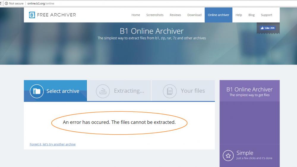Click the Not secure info icon
297x167 pixels.
tap(6, 3)
